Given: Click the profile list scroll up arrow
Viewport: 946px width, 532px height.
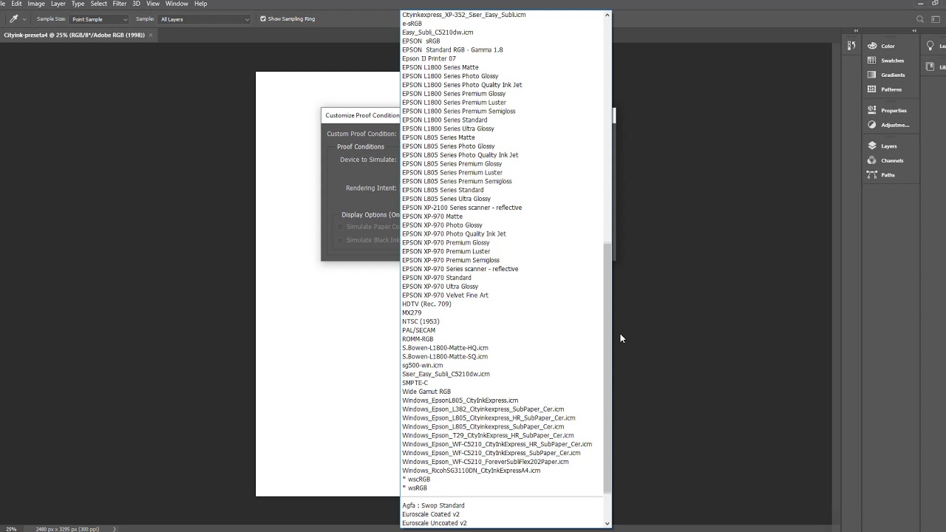Looking at the screenshot, I should point(608,14).
